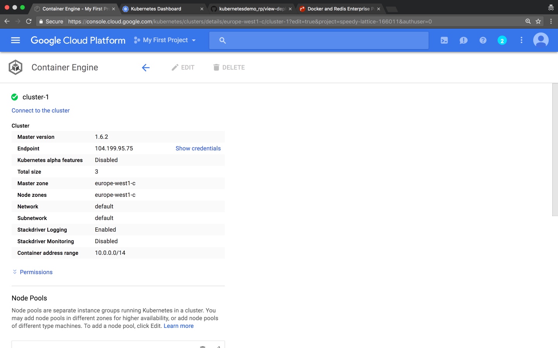Click the address bar URL
558x348 pixels.
coord(250,22)
